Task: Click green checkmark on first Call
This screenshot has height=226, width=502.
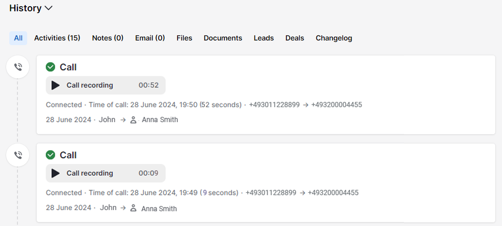Action: click(50, 67)
